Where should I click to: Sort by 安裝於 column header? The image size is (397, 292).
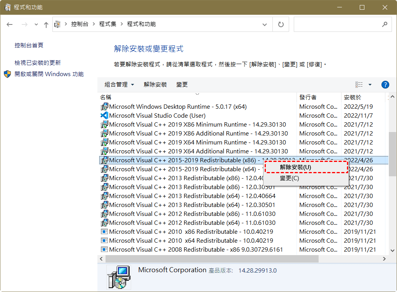[x=363, y=97]
